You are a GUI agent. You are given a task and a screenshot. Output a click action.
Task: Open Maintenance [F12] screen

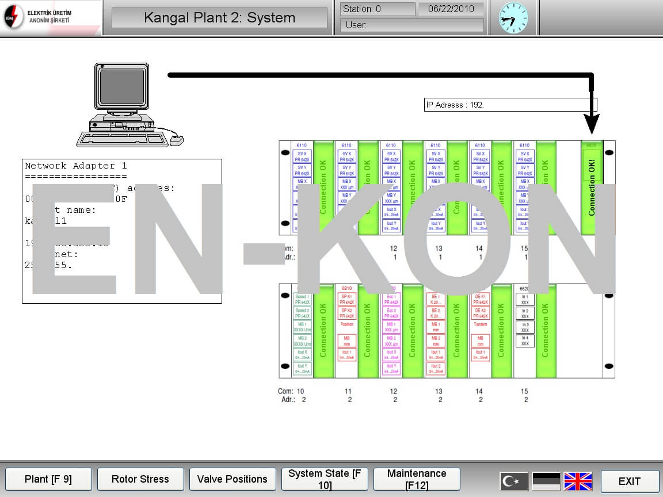417,479
